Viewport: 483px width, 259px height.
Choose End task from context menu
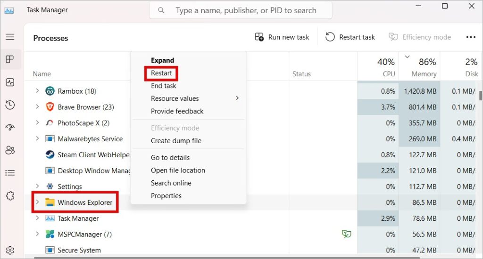[x=163, y=86]
